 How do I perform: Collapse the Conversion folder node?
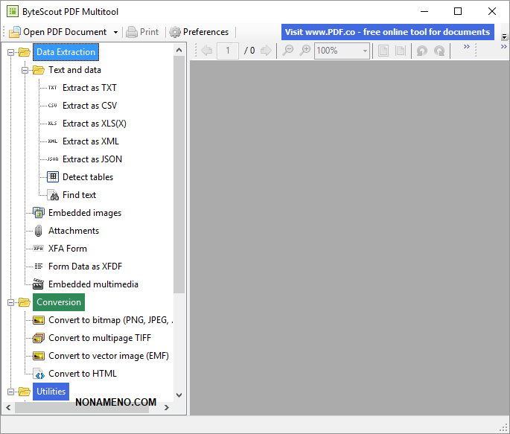[x=11, y=302]
